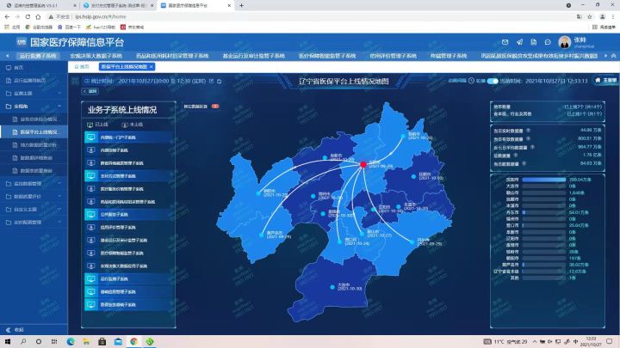Click the user avatar photo

point(564,42)
